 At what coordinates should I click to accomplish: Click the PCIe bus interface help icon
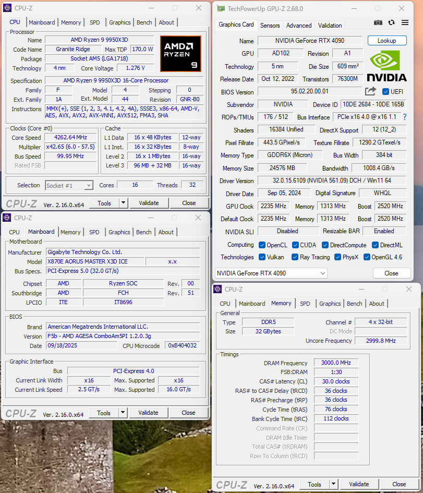point(404,117)
